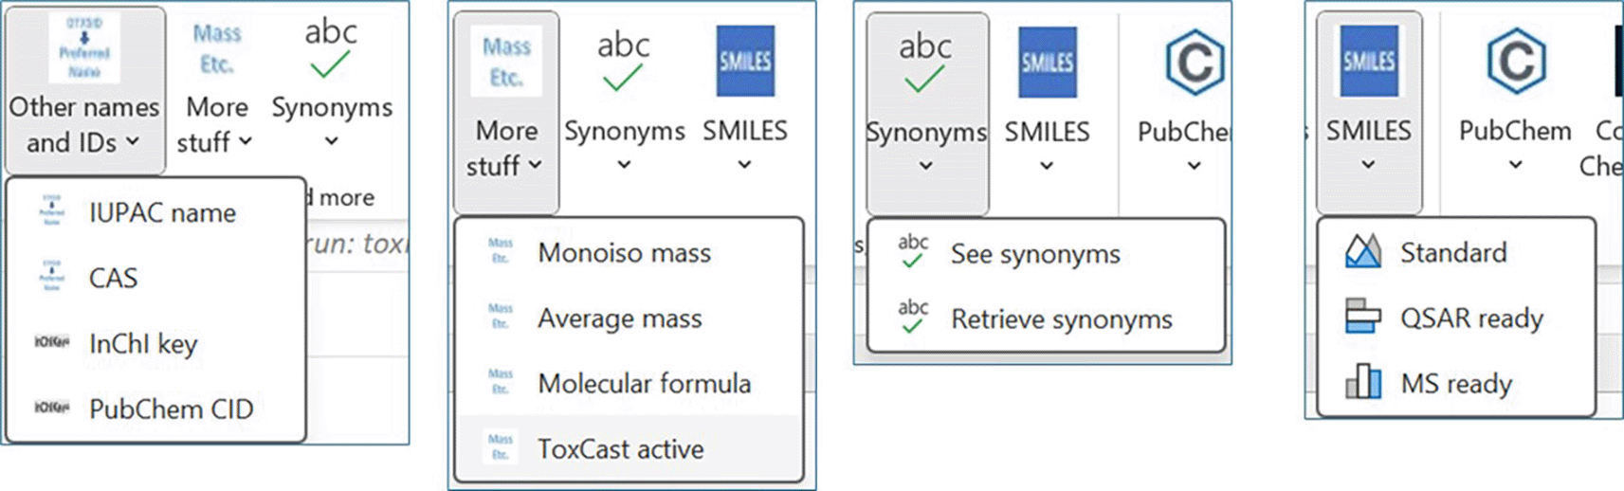Expand the PubChem dropdown arrow in fourth panel
The height and width of the screenshot is (491, 1624).
(1515, 165)
